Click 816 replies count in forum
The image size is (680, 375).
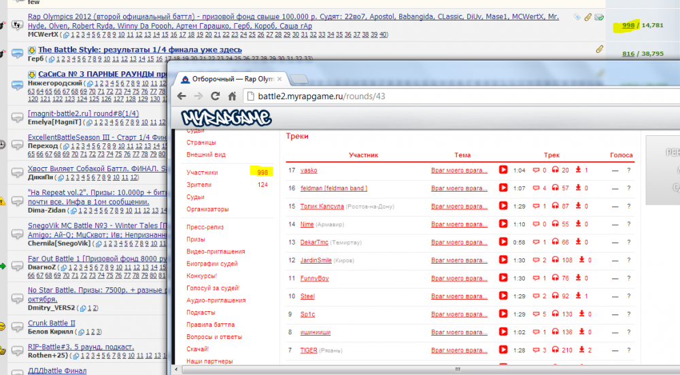point(628,54)
